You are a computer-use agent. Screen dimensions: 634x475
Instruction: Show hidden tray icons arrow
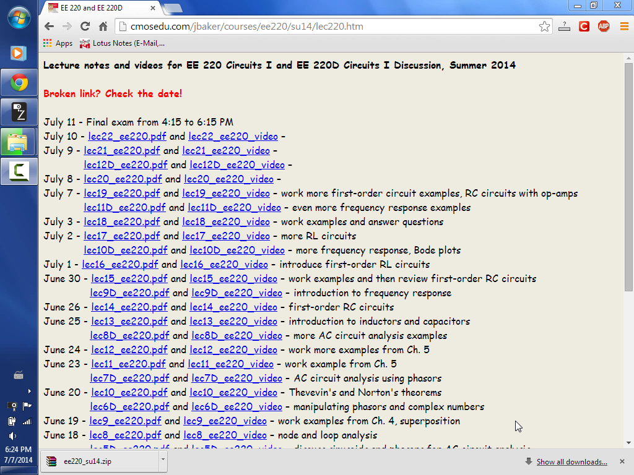pos(29,391)
